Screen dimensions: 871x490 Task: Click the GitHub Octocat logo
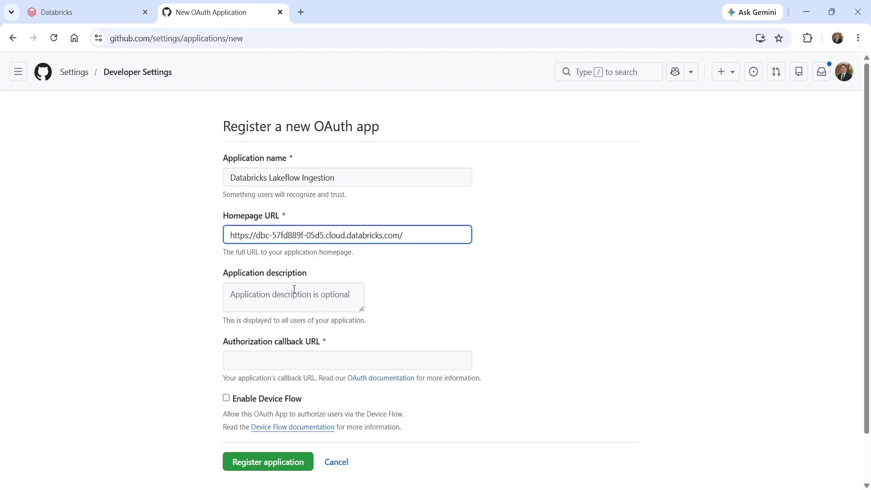tap(43, 72)
